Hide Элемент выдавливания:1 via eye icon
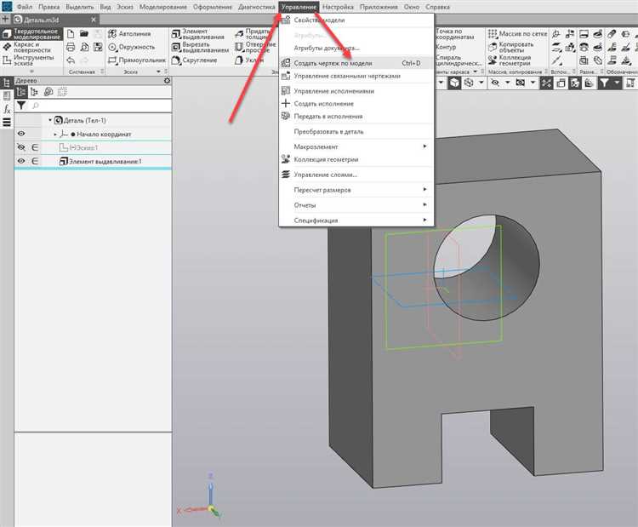This screenshot has width=638, height=527. [x=21, y=161]
